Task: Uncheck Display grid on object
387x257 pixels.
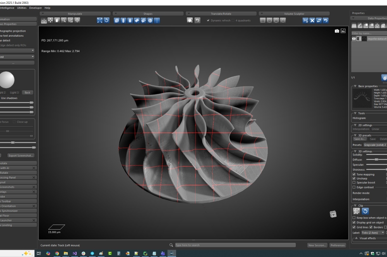Action: (354, 222)
